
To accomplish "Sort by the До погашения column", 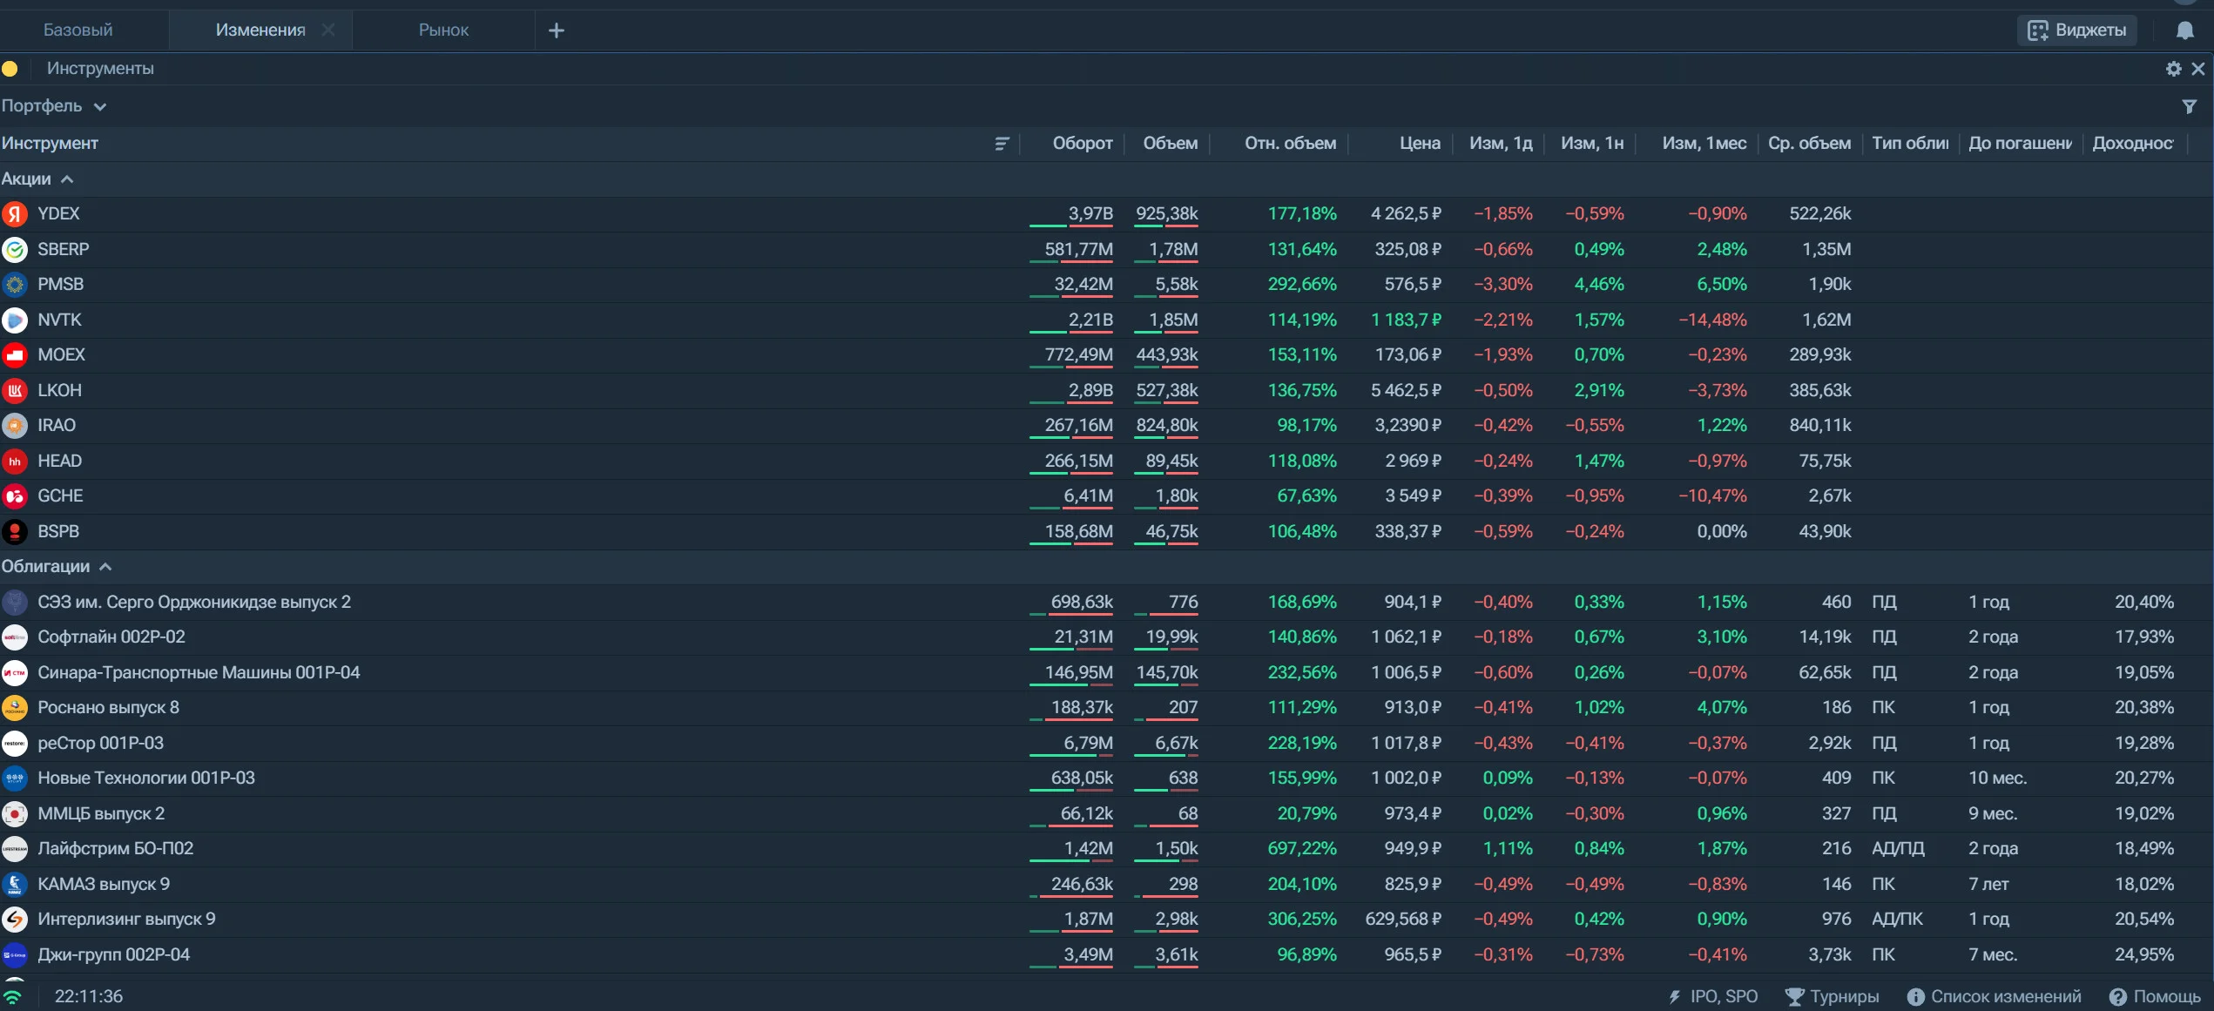I will pos(2020,144).
